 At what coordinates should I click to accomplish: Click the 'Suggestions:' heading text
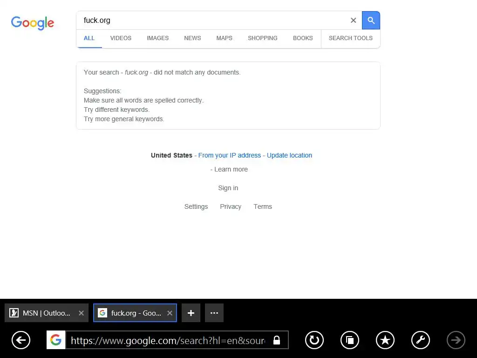pyautogui.click(x=102, y=91)
